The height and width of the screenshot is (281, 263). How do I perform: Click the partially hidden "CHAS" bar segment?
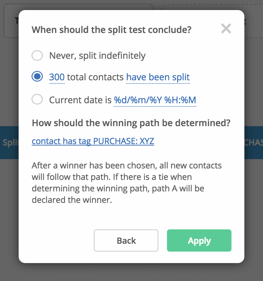click(x=254, y=143)
